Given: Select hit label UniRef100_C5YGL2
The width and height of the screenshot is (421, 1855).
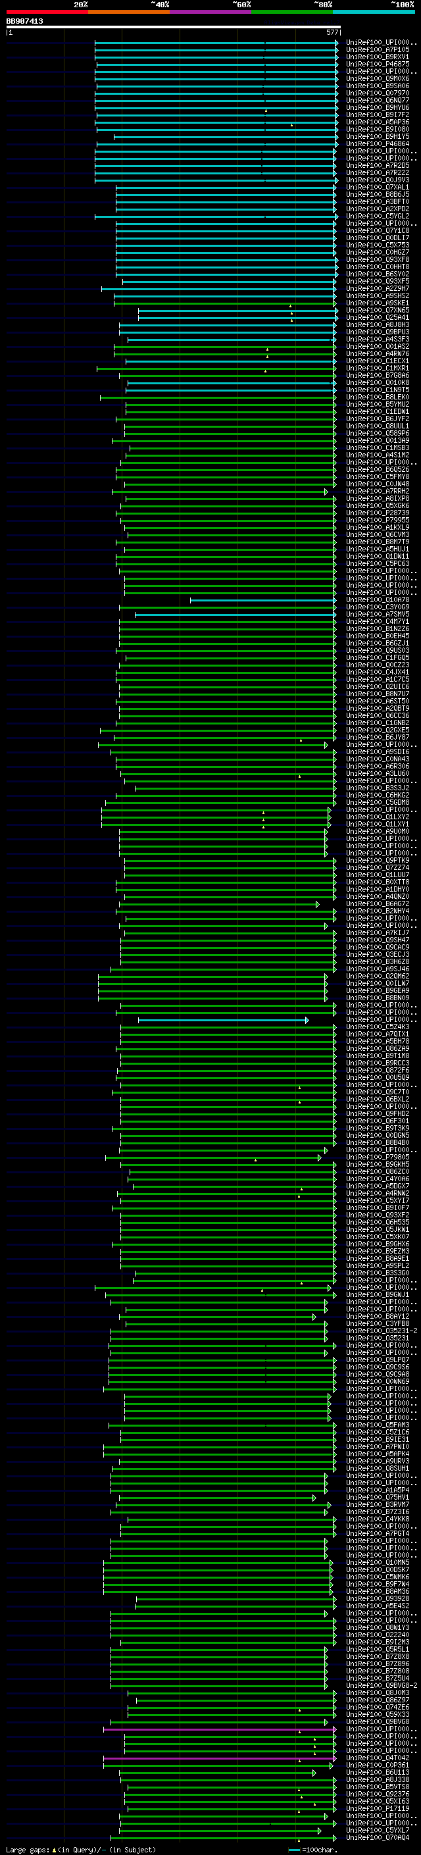Looking at the screenshot, I should (378, 216).
